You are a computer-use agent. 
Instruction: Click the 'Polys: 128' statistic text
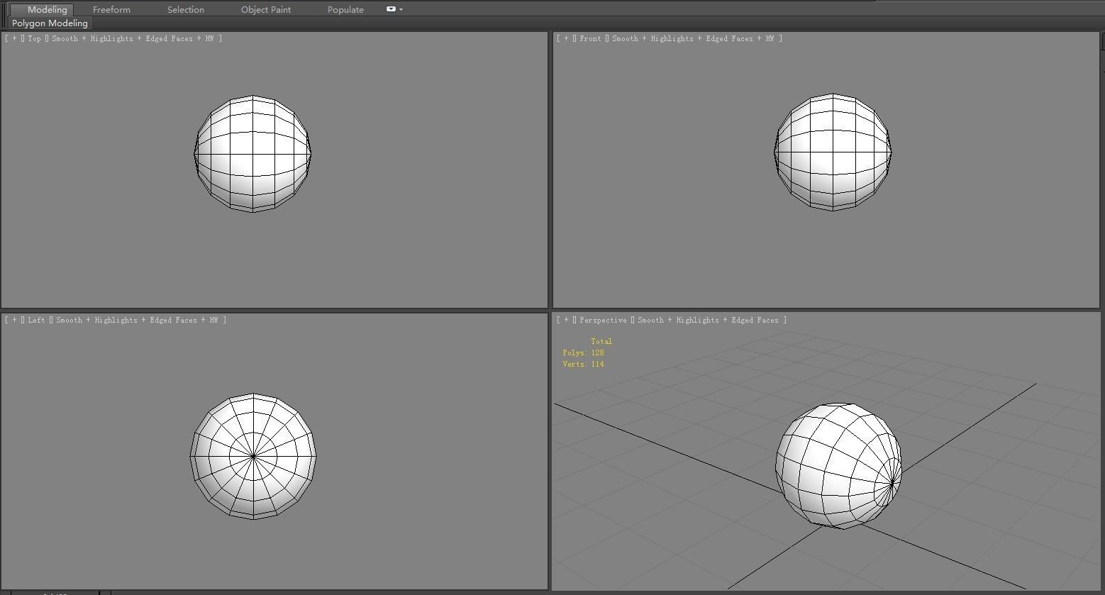[x=584, y=352]
